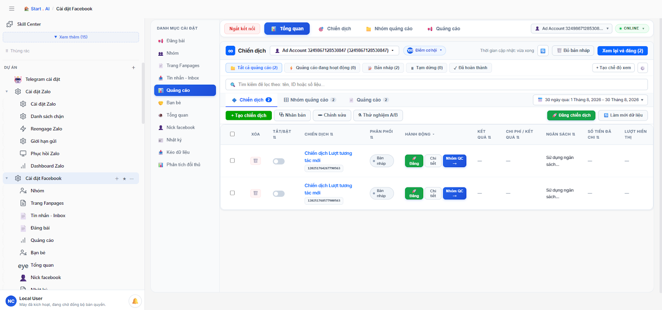This screenshot has width=662, height=310.
Task: Delete the second campaign via trash icon
Action: click(256, 193)
